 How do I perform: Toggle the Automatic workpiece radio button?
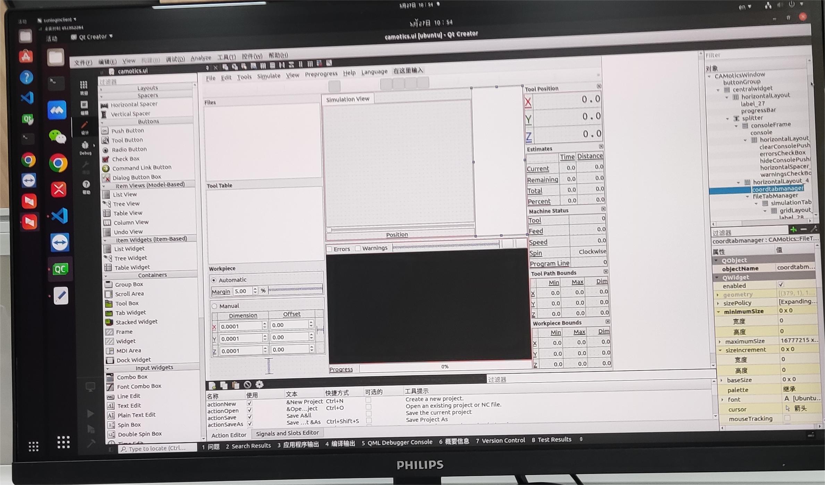(x=214, y=280)
